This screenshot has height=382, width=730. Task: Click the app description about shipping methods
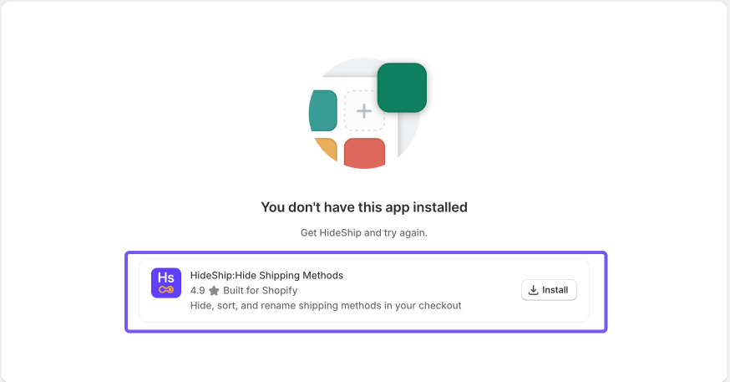(x=326, y=306)
